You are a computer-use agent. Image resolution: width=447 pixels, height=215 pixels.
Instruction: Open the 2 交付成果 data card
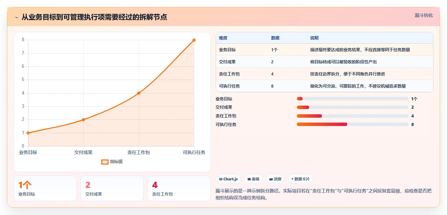pos(112,188)
